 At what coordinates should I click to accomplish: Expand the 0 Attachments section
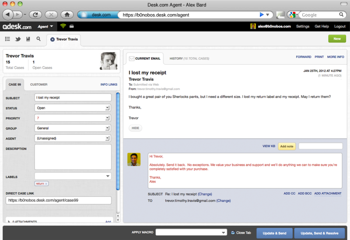(x=9, y=222)
